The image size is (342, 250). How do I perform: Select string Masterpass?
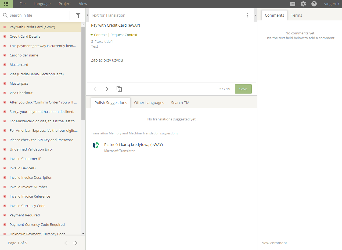coord(40,83)
